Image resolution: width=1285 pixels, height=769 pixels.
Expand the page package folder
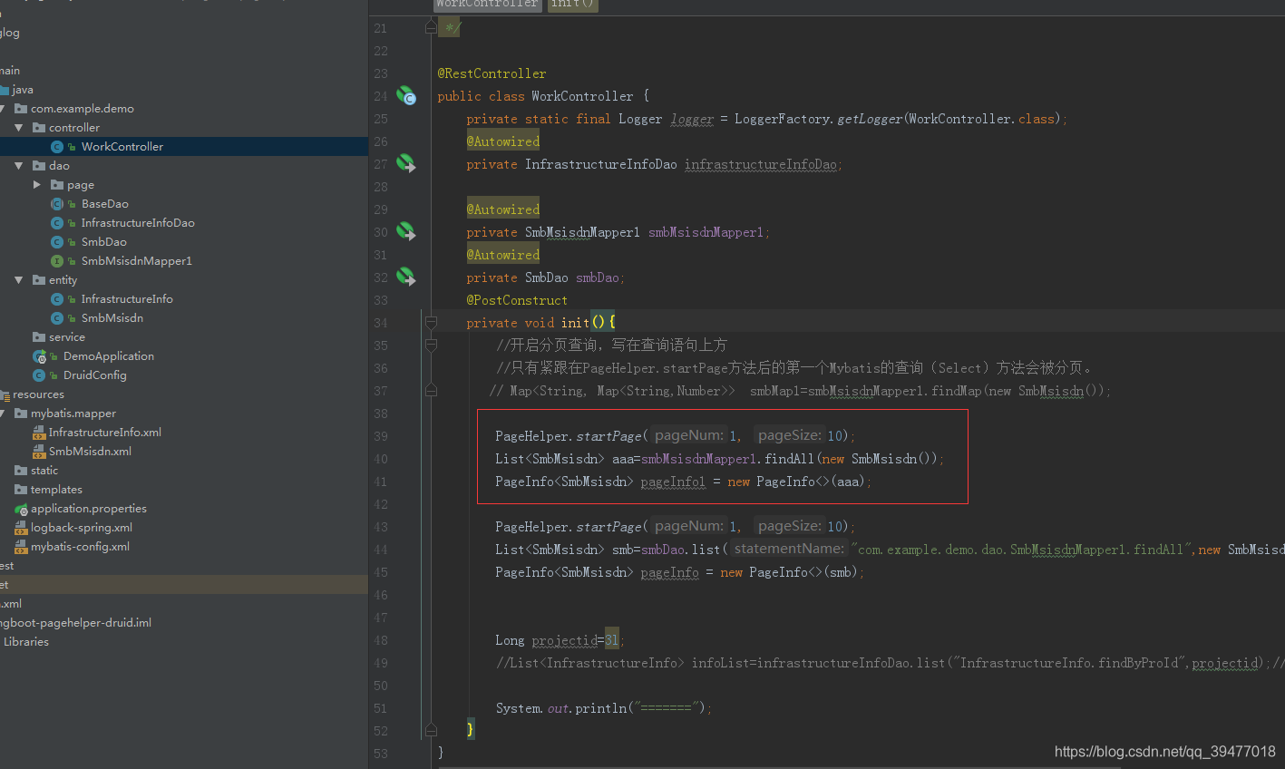coord(37,185)
